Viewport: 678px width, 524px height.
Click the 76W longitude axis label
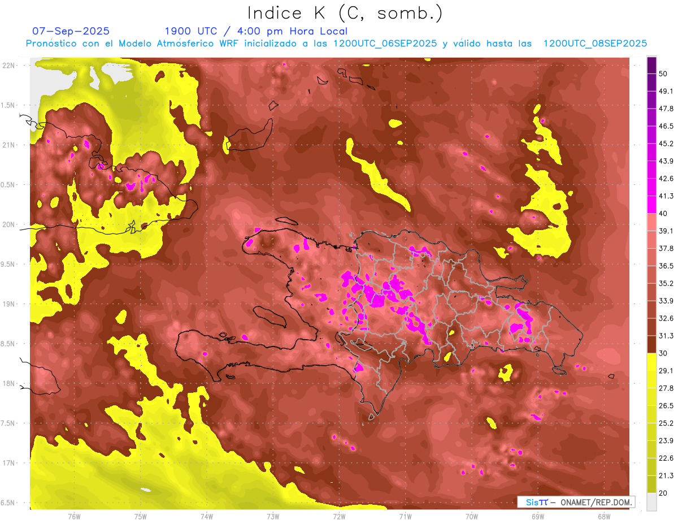(x=74, y=517)
